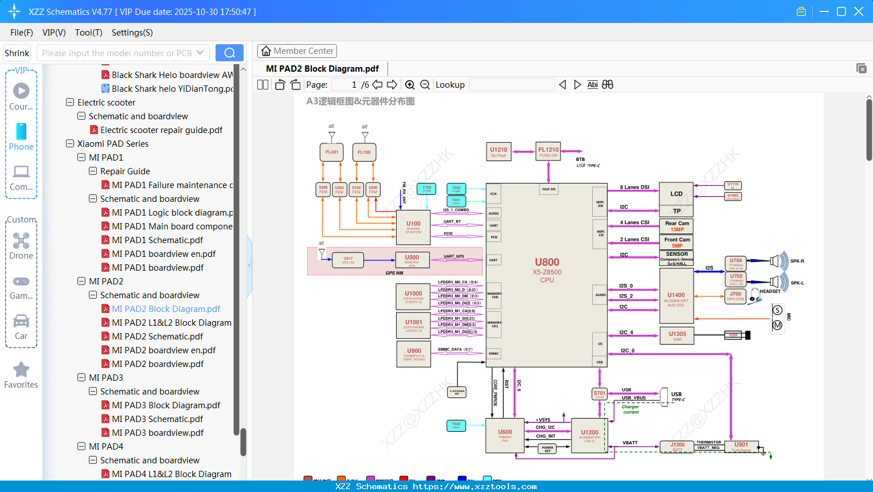
Task: Open the binoculars search tool
Action: [x=608, y=84]
